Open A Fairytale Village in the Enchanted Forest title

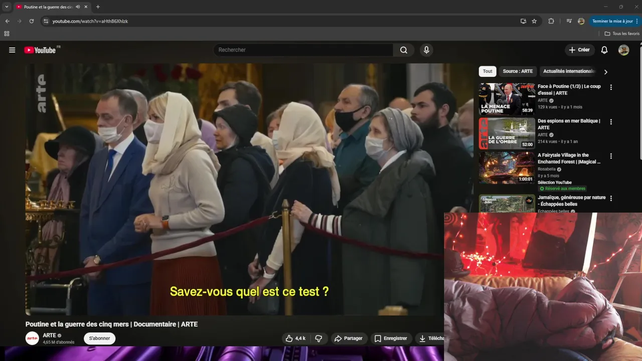pos(569,158)
